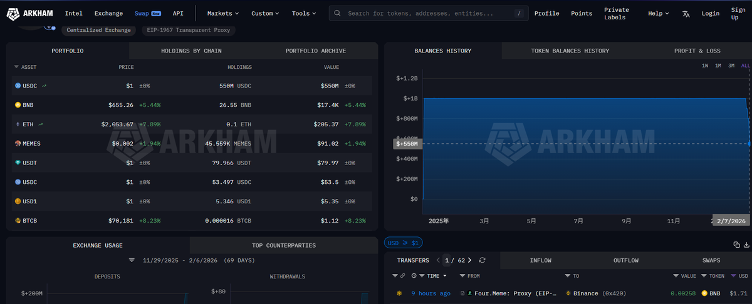The width and height of the screenshot is (752, 304).
Task: Select the Exchange Usage tab
Action: pyautogui.click(x=98, y=245)
